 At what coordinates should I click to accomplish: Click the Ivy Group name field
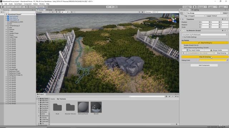[204, 13]
